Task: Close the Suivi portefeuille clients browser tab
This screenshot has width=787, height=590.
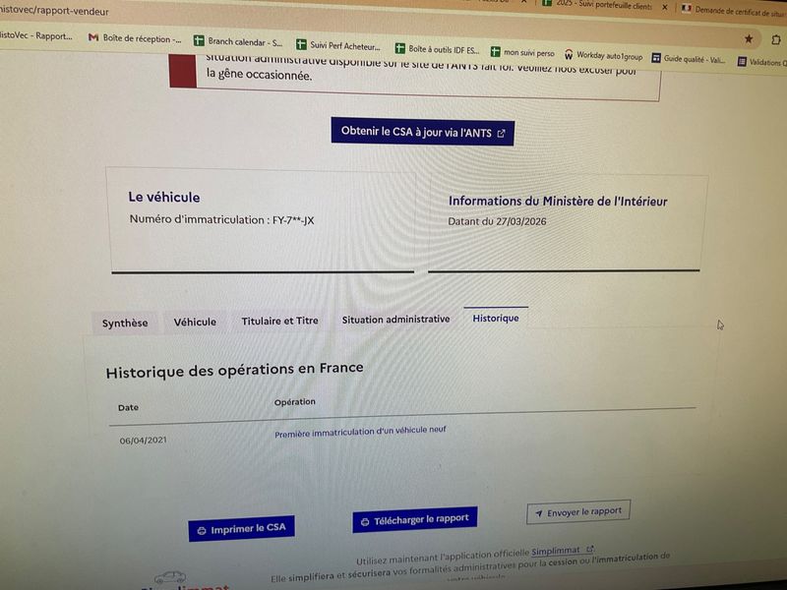Action: coord(665,7)
